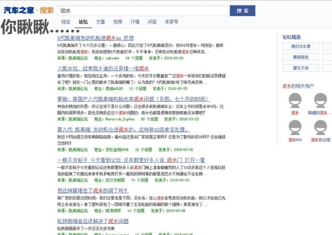The height and width of the screenshot is (235, 332).
Task: Click '19 个回复' reply count
Action: [134, 58]
